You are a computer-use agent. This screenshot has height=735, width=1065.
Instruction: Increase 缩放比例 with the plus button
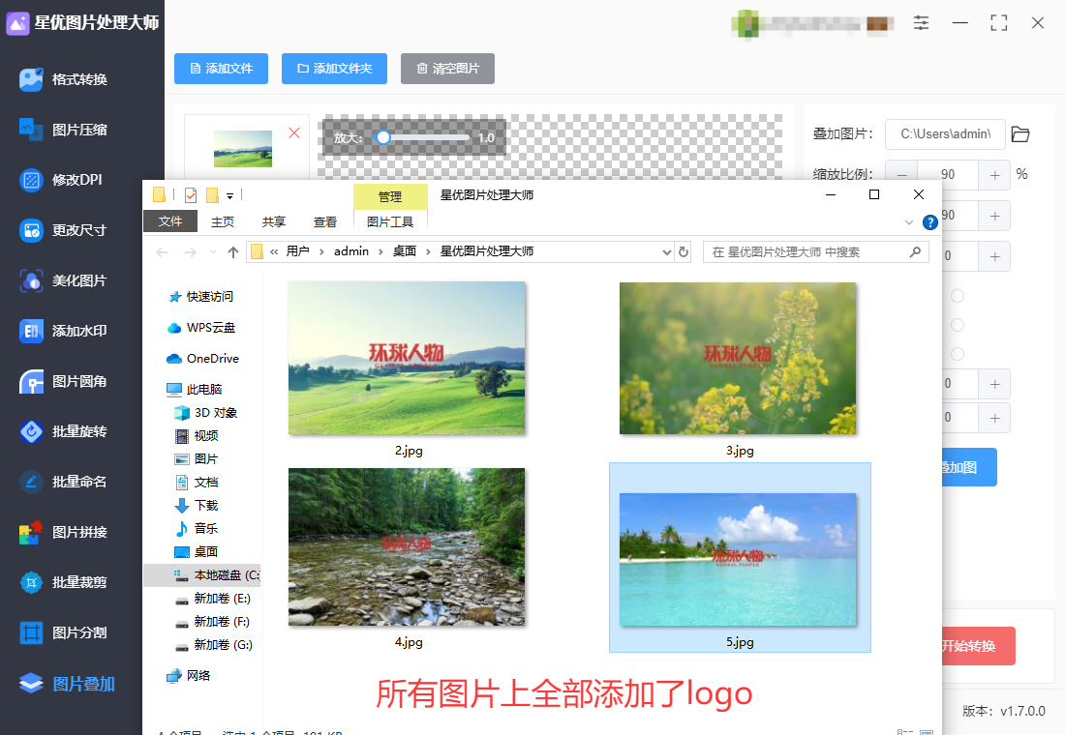994,175
